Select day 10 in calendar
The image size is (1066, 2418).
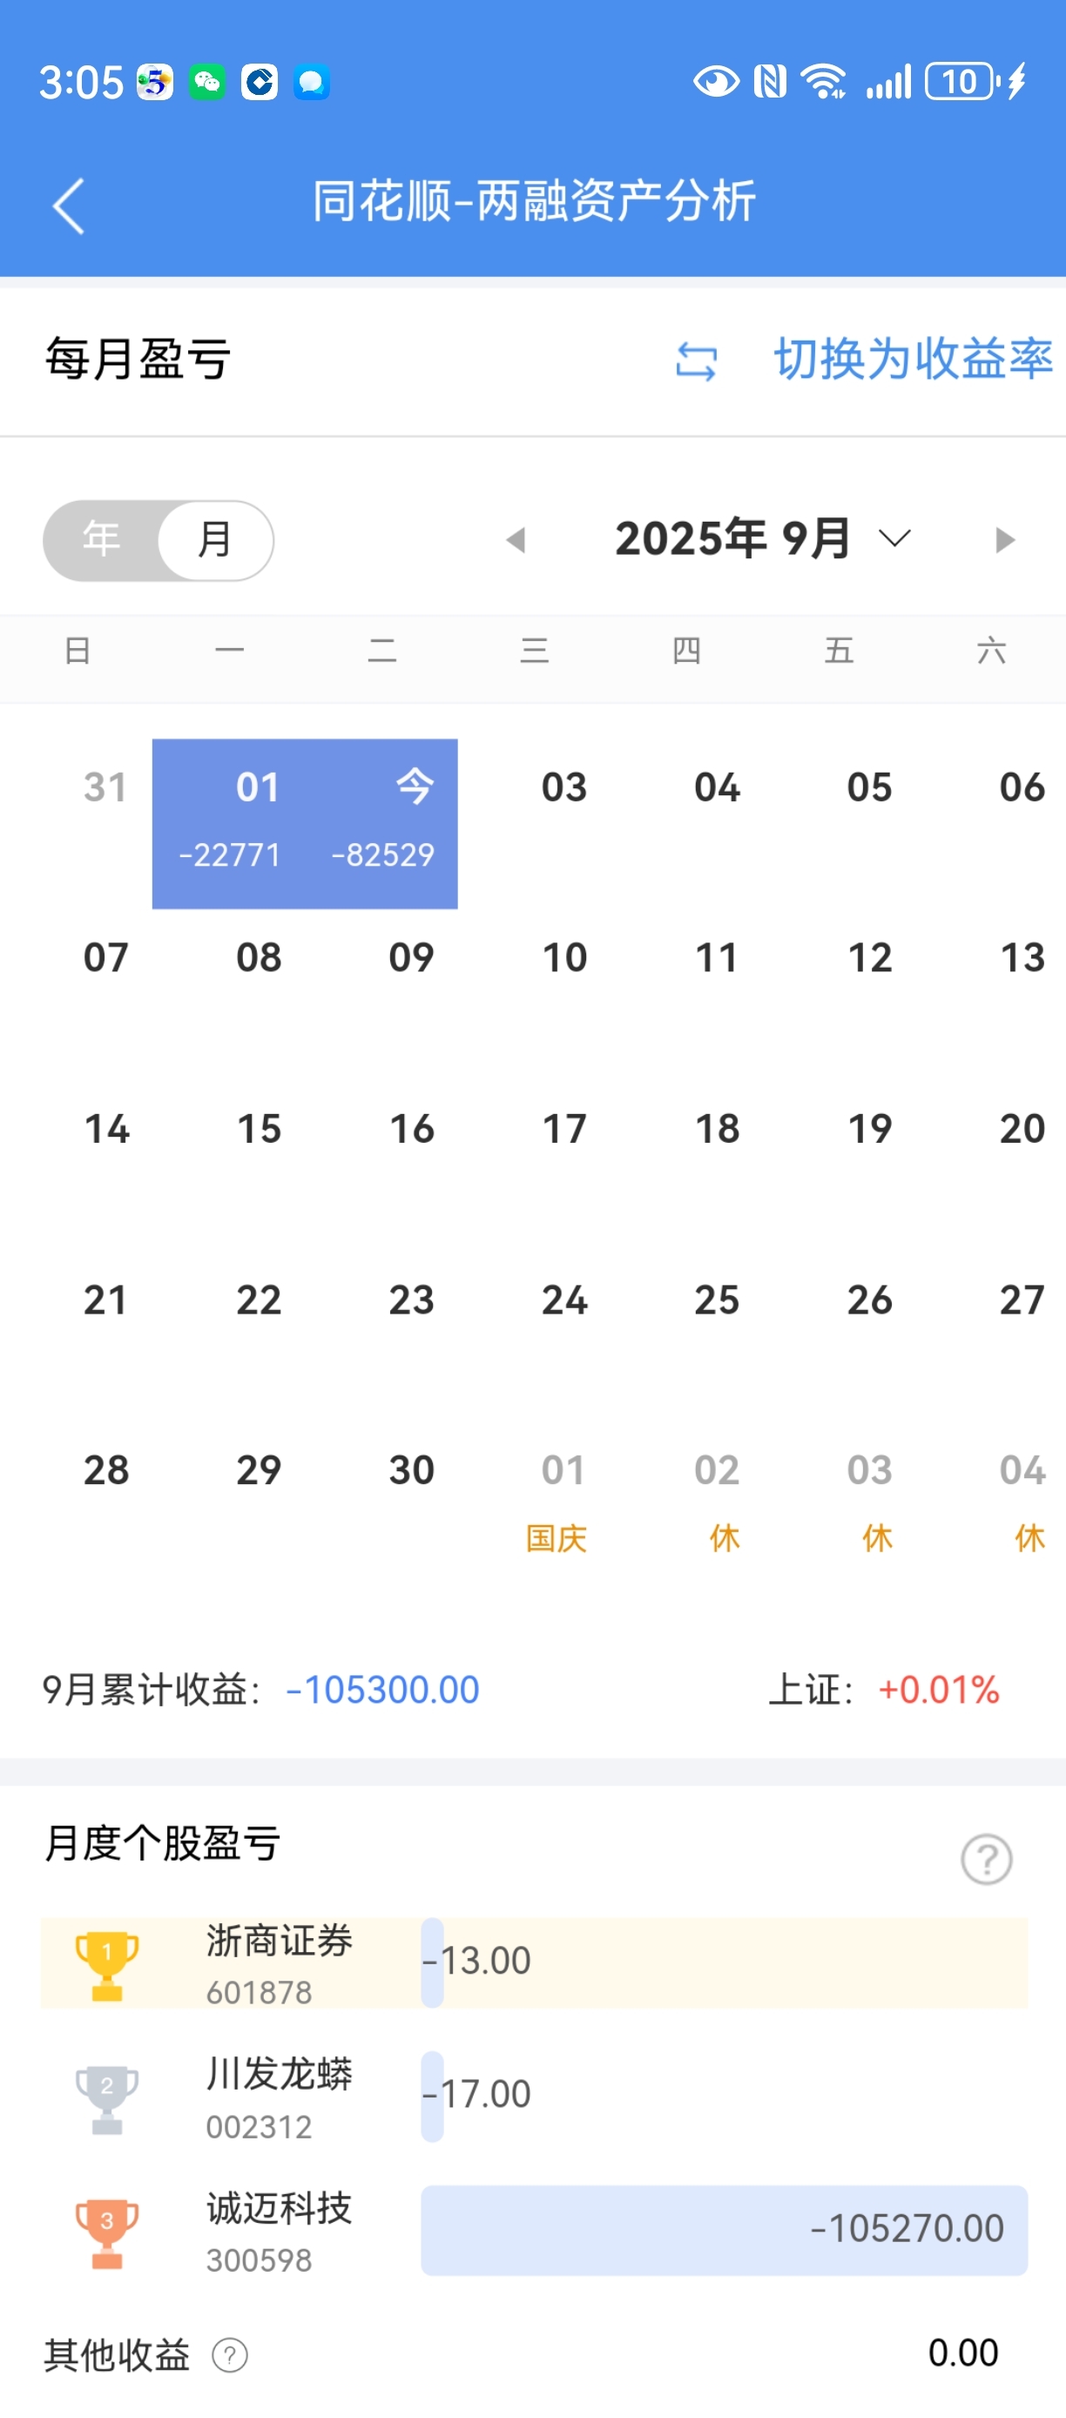coord(564,957)
